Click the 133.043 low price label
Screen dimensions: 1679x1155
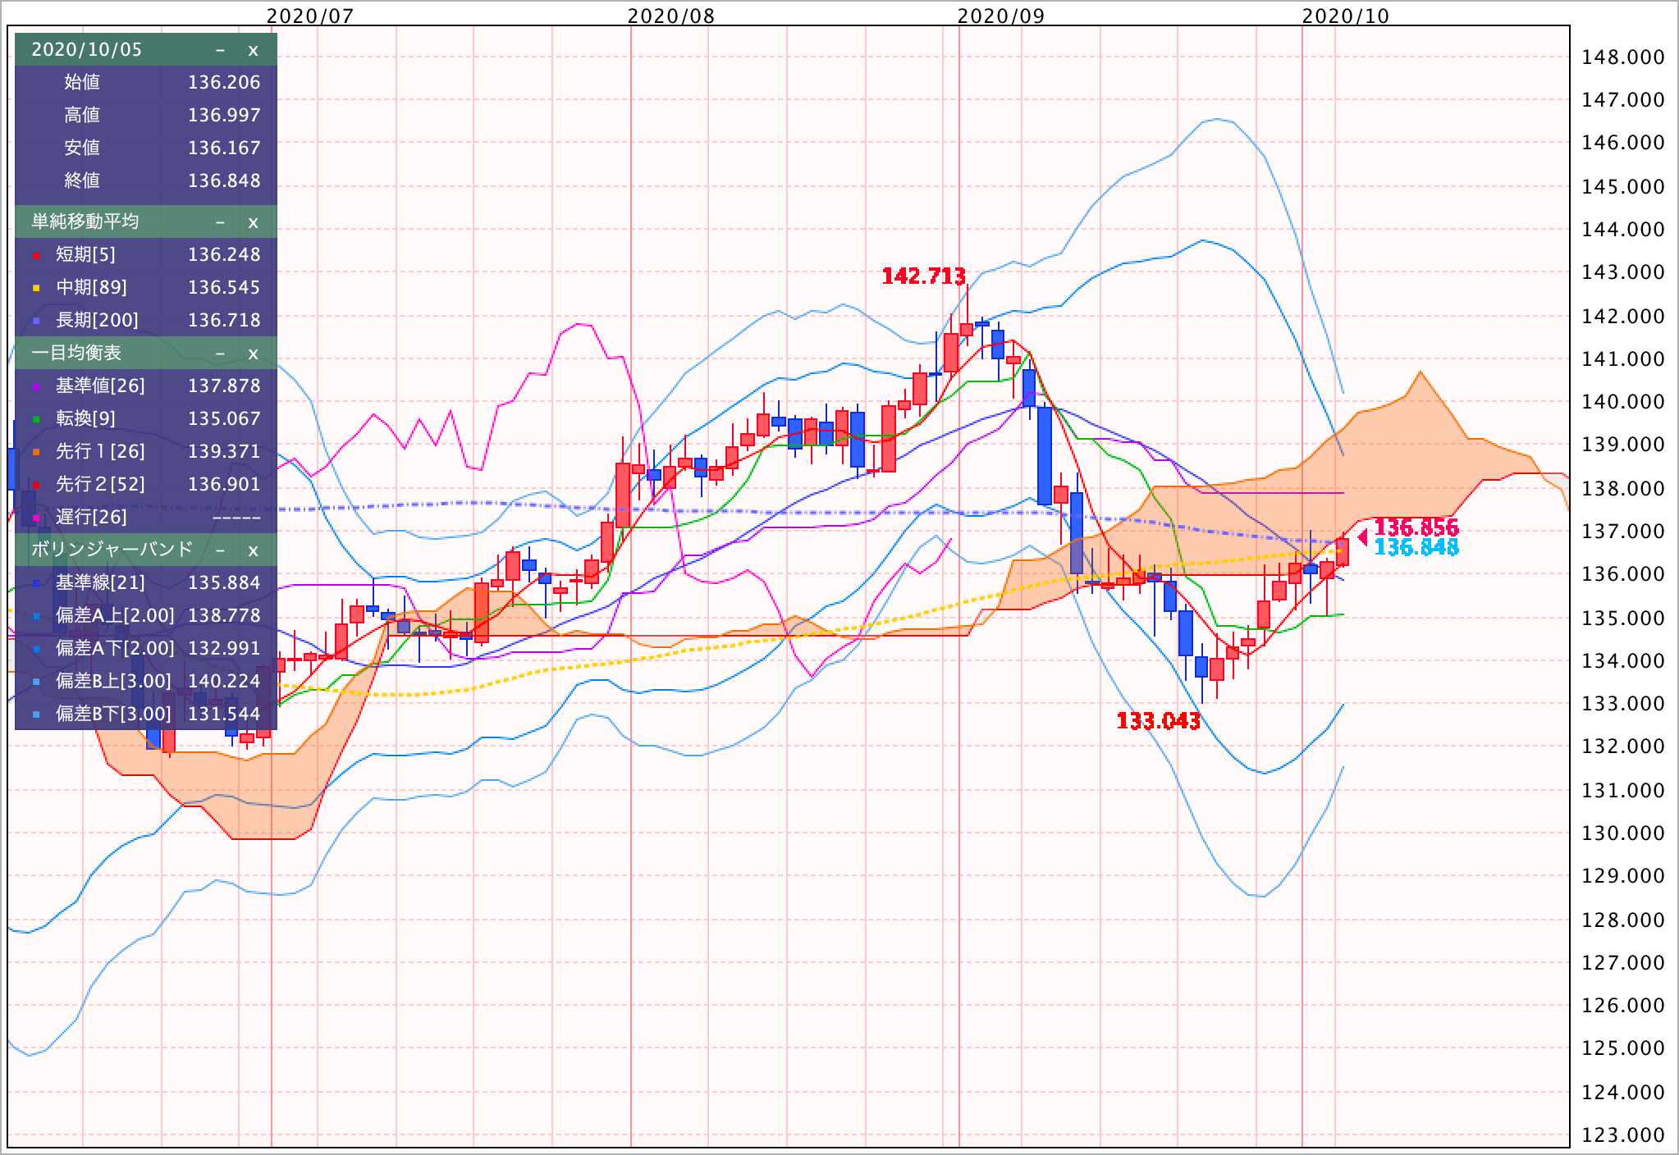1158,722
